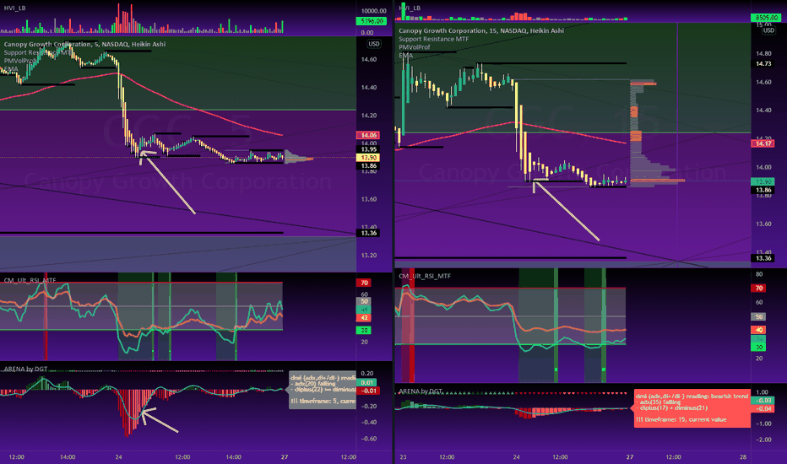Viewport: 787px width, 464px height.
Task: Click the 23 date label on the right time axis
Action: coord(403,457)
